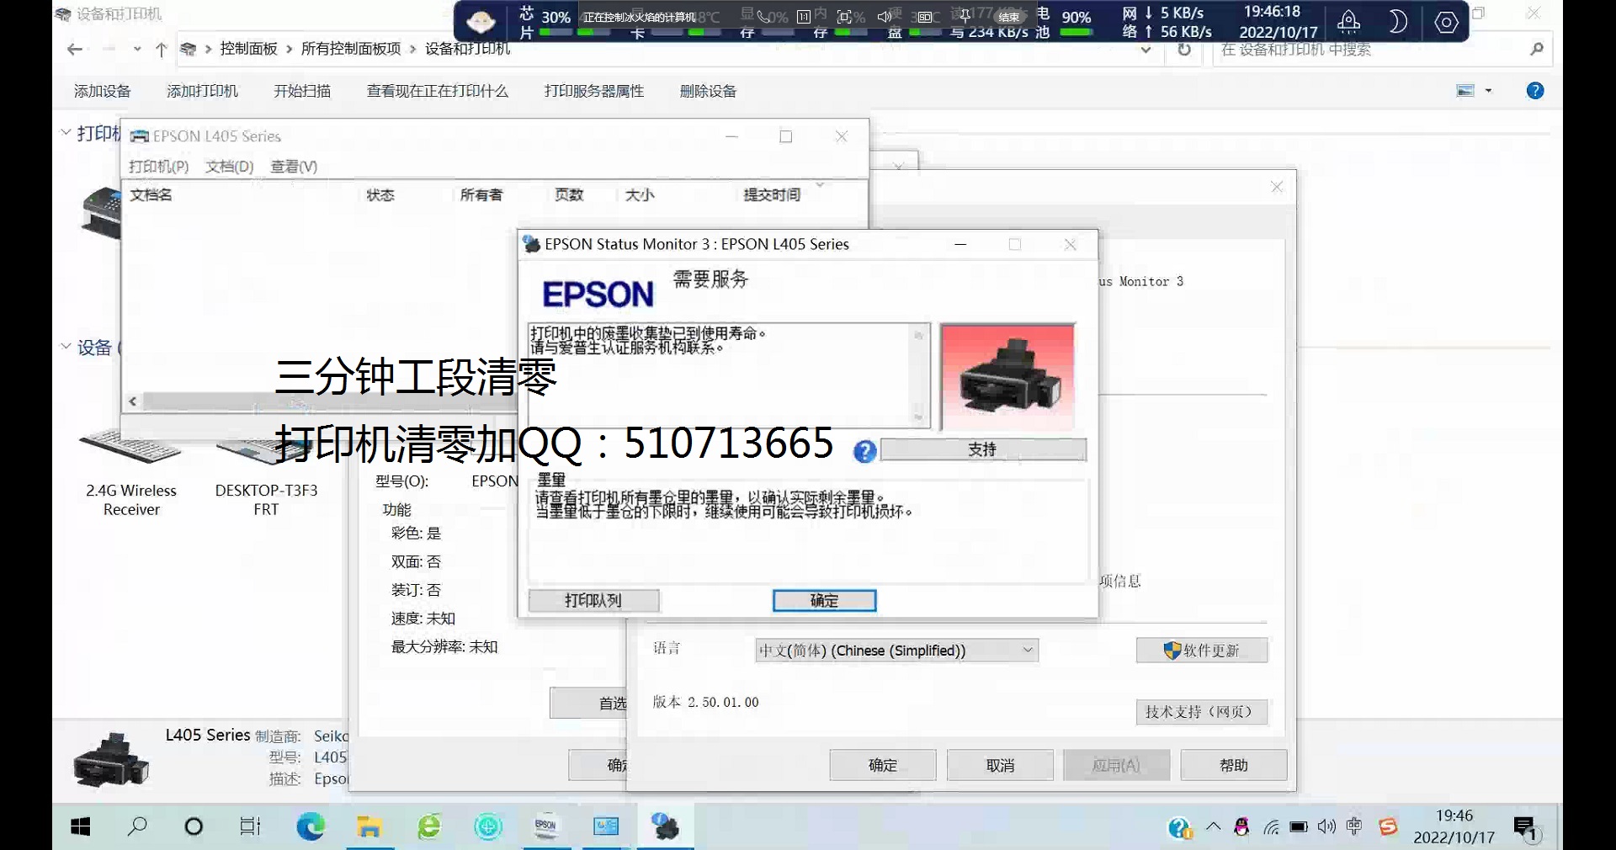Open the notification center icon
This screenshot has width=1616, height=850.
[x=1526, y=828]
